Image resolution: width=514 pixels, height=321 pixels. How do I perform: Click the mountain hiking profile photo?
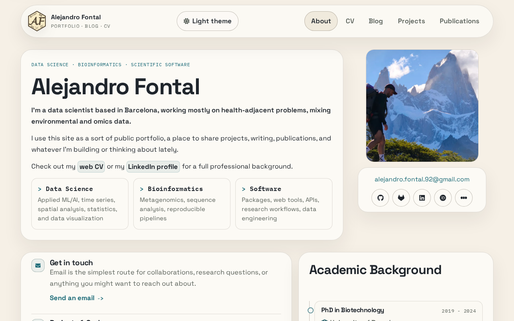[x=422, y=106]
